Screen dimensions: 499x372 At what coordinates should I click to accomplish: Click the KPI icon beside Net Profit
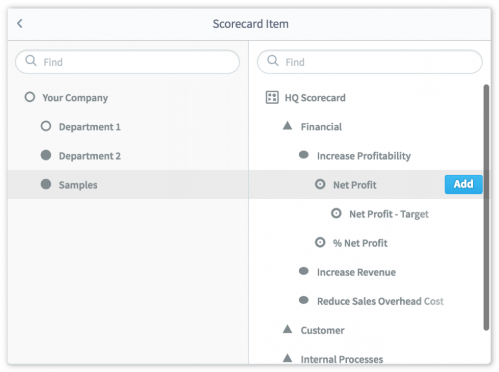[321, 184]
